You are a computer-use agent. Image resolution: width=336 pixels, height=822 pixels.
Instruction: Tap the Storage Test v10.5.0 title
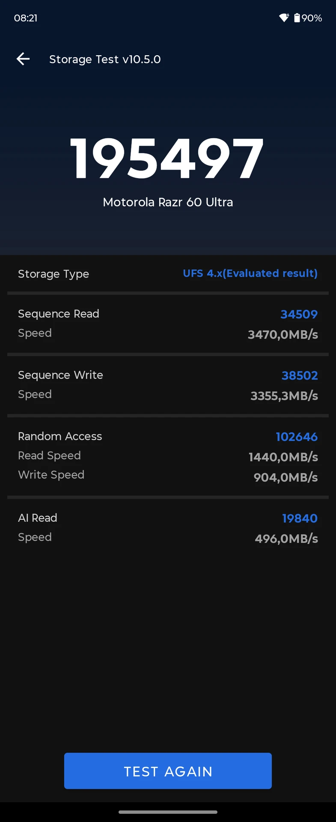click(x=105, y=59)
